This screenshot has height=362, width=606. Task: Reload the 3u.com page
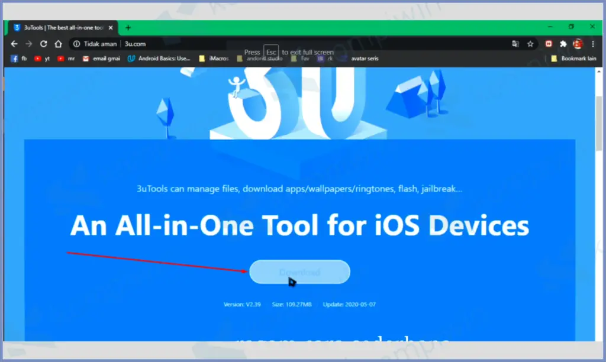point(43,44)
